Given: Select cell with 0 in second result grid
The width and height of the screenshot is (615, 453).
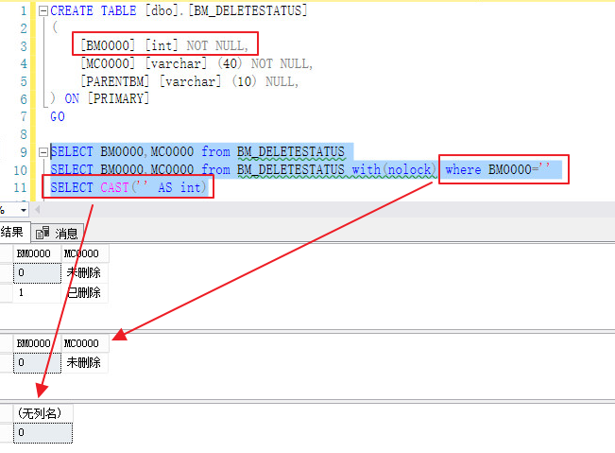Looking at the screenshot, I should (37, 363).
